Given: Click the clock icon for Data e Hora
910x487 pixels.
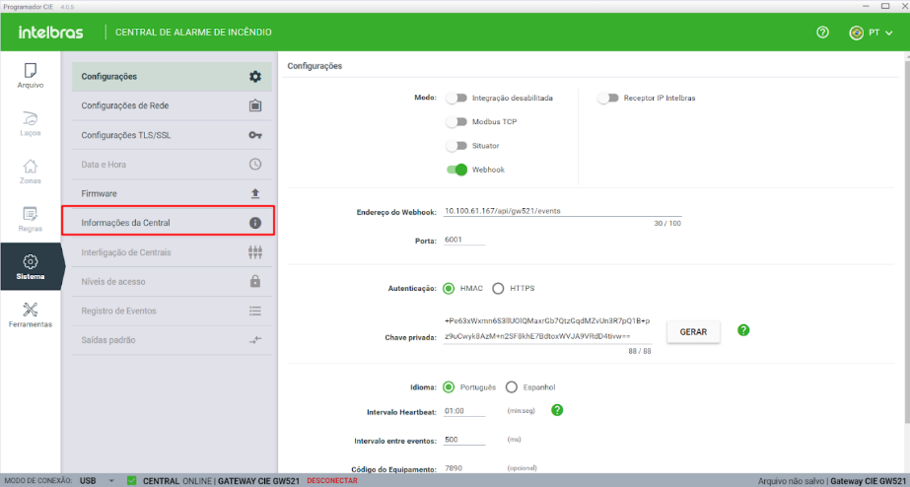Looking at the screenshot, I should point(255,165).
